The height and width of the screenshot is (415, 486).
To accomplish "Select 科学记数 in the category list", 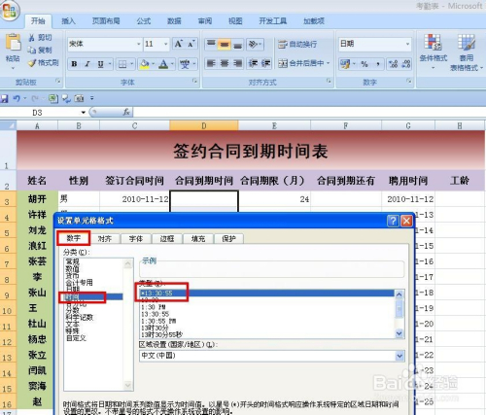I will click(x=80, y=318).
